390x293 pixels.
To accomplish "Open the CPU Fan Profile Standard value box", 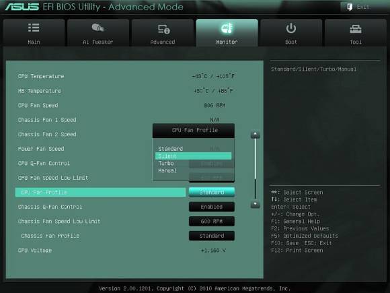I will 212,192.
